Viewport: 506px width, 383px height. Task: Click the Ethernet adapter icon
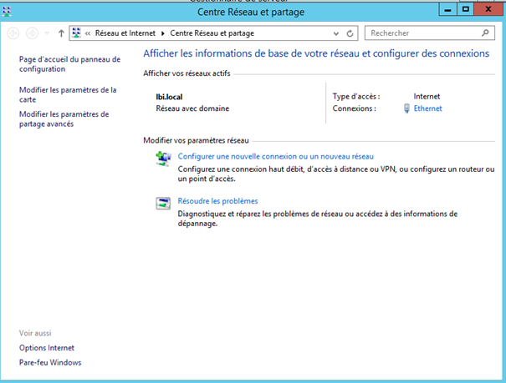(406, 108)
